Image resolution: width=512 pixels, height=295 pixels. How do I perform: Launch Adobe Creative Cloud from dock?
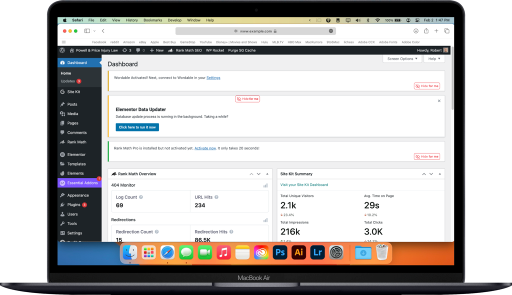click(x=261, y=253)
